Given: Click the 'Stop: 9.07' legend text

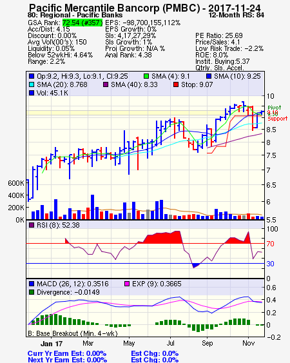Looking at the screenshot, I should tap(197, 84).
